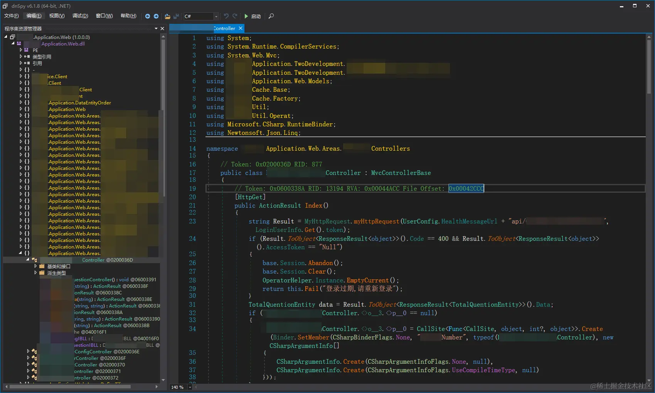Click the namespace braces icon beside Application.DataEntityOrder
The width and height of the screenshot is (655, 393).
(27, 102)
